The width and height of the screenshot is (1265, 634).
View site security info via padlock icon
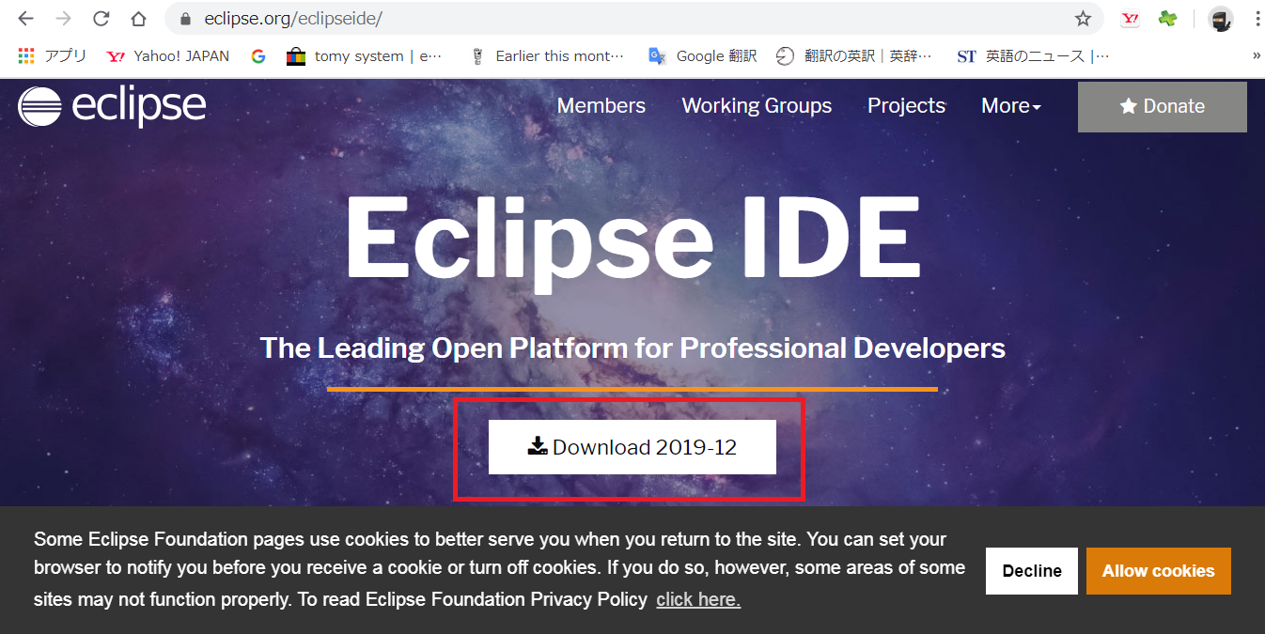point(187,18)
